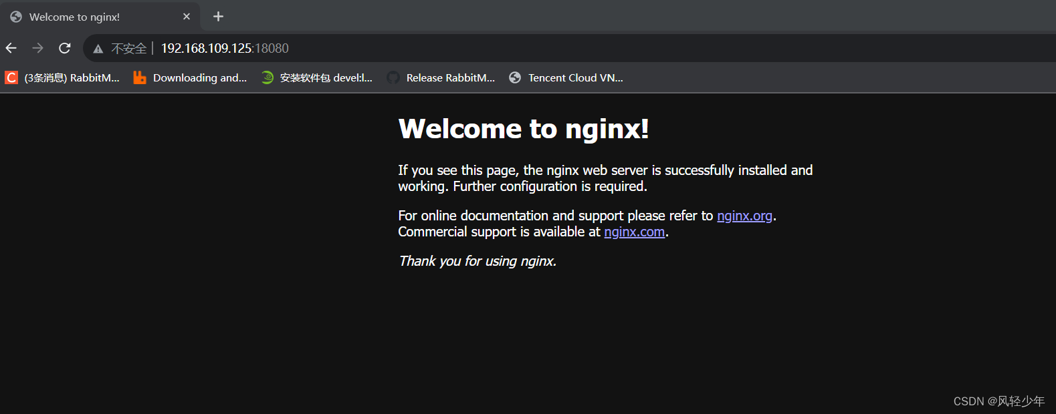This screenshot has height=414, width=1056.
Task: Open the 安装软件包 devel:l... bookmark
Action: pos(316,77)
